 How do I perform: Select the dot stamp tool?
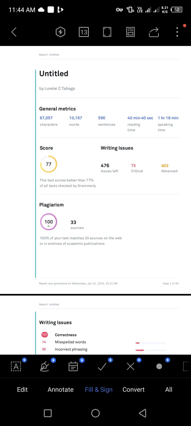pyautogui.click(x=159, y=366)
